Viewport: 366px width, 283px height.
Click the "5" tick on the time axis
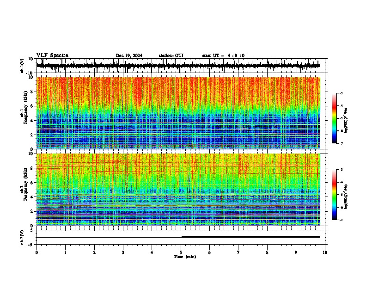point(181,252)
